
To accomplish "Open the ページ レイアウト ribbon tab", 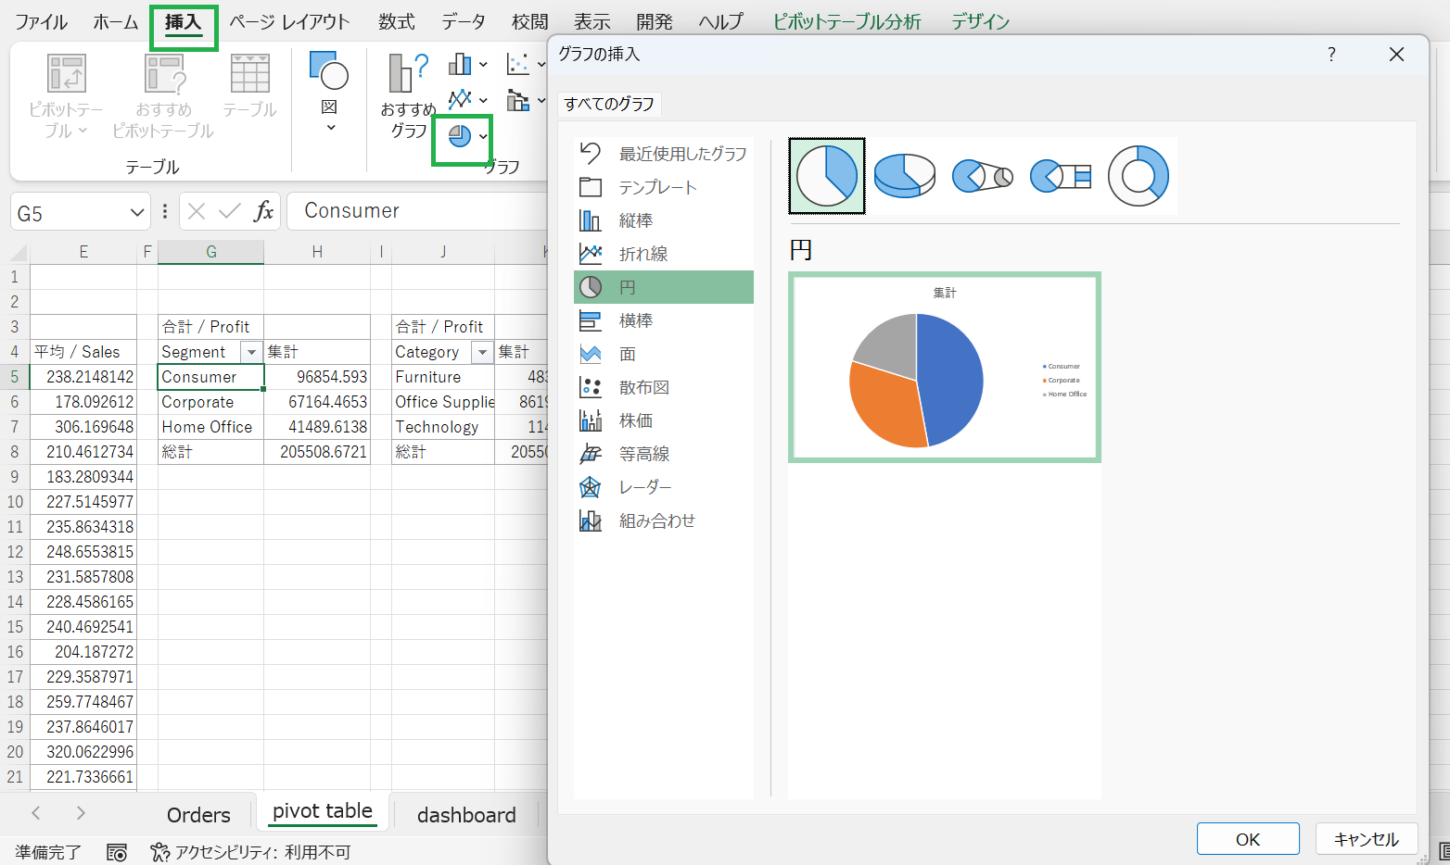I will tap(290, 21).
